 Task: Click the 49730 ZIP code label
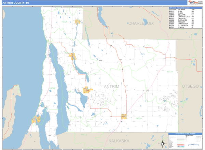pos(169,72)
